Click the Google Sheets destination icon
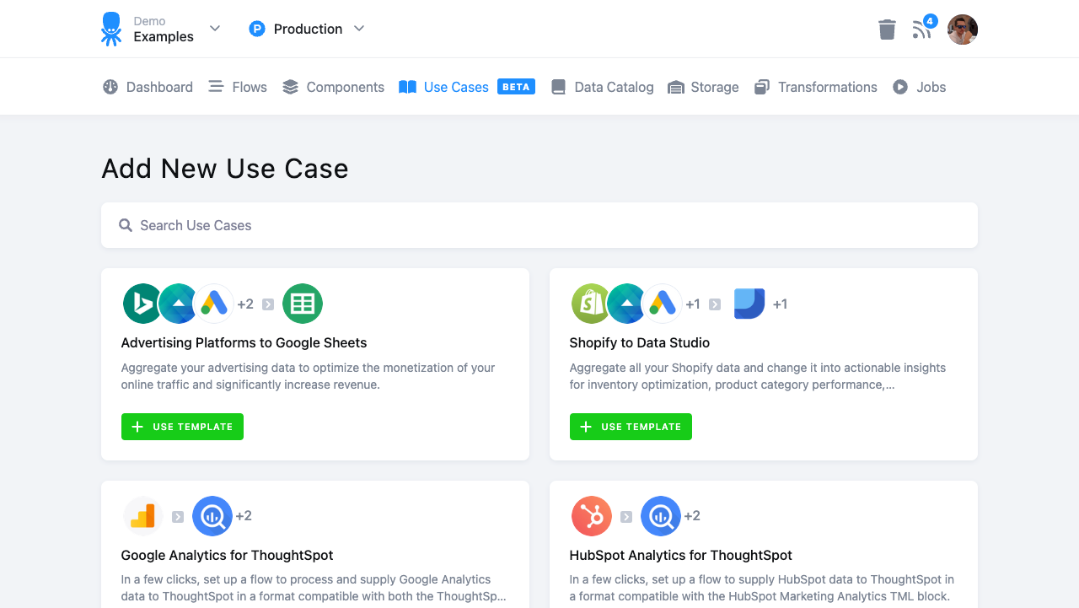1079x608 pixels. (x=302, y=304)
